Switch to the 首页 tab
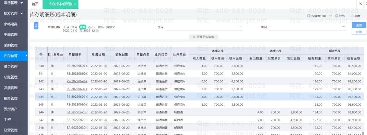 35,4
